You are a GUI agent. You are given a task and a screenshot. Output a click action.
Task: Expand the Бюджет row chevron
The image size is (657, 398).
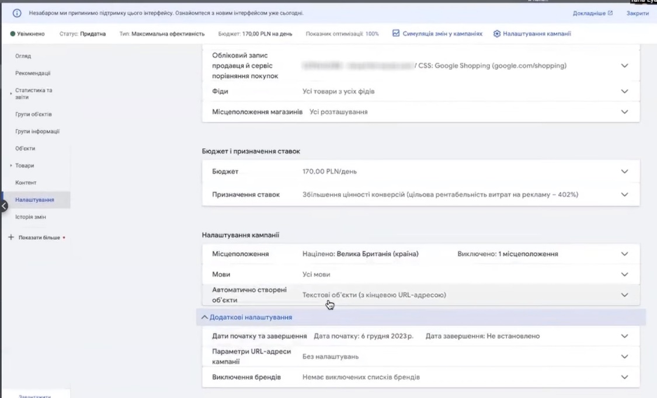624,172
